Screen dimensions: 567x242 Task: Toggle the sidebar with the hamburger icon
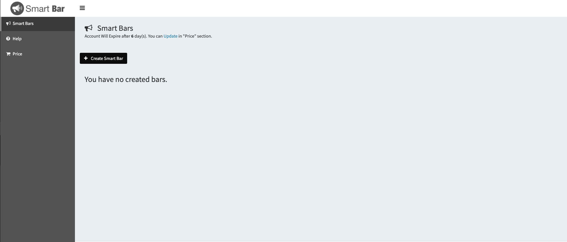point(82,8)
